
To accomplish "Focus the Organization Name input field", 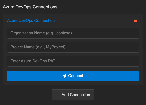I will click(x=73, y=33).
